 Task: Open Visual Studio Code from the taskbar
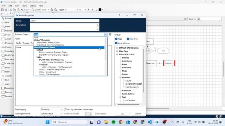(149, 122)
